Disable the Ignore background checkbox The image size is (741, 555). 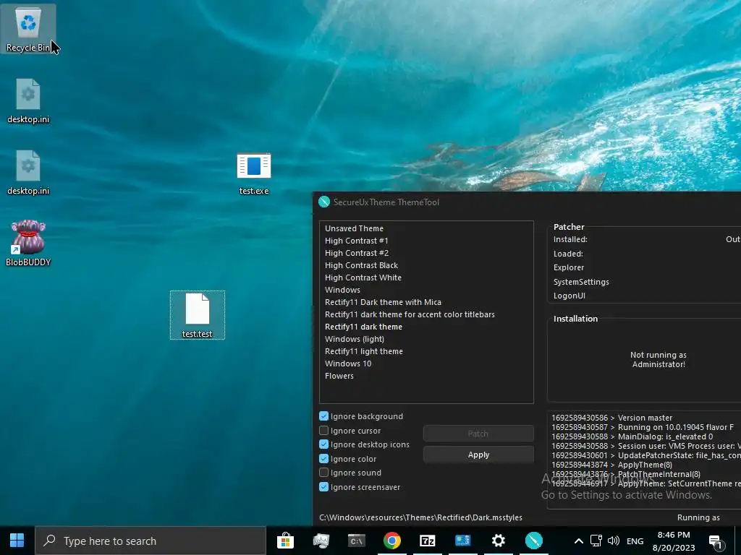click(x=323, y=416)
